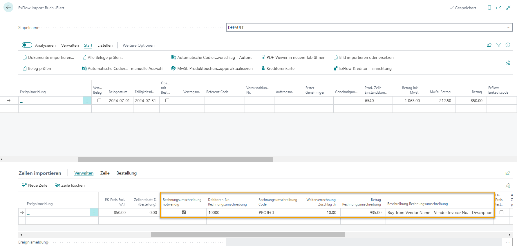The height and width of the screenshot is (247, 517).
Task: Go back with the arrow button
Action: click(x=8, y=8)
